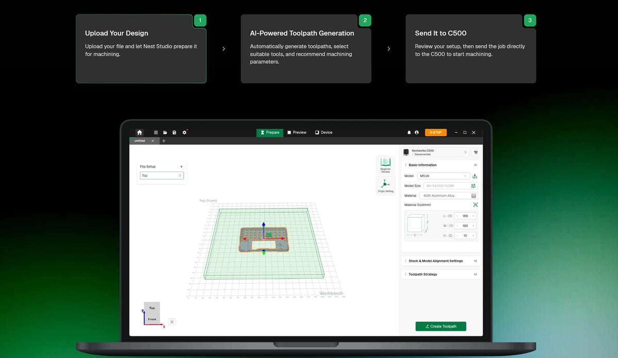Expand Stock & Model Alignment Settings
618x358 pixels.
(441, 261)
